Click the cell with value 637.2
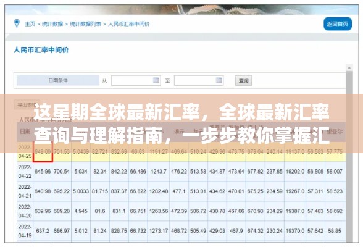This screenshot has height=247, width=363. (x=43, y=231)
